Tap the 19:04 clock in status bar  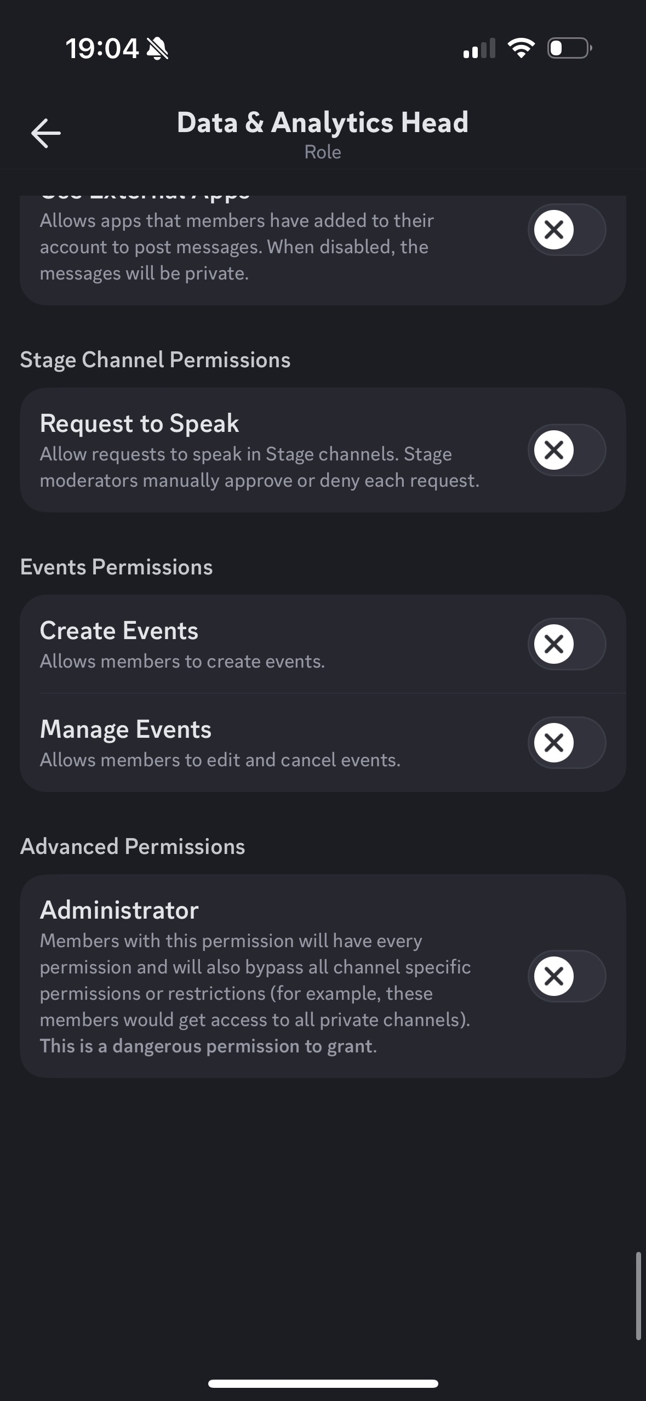pyautogui.click(x=102, y=49)
